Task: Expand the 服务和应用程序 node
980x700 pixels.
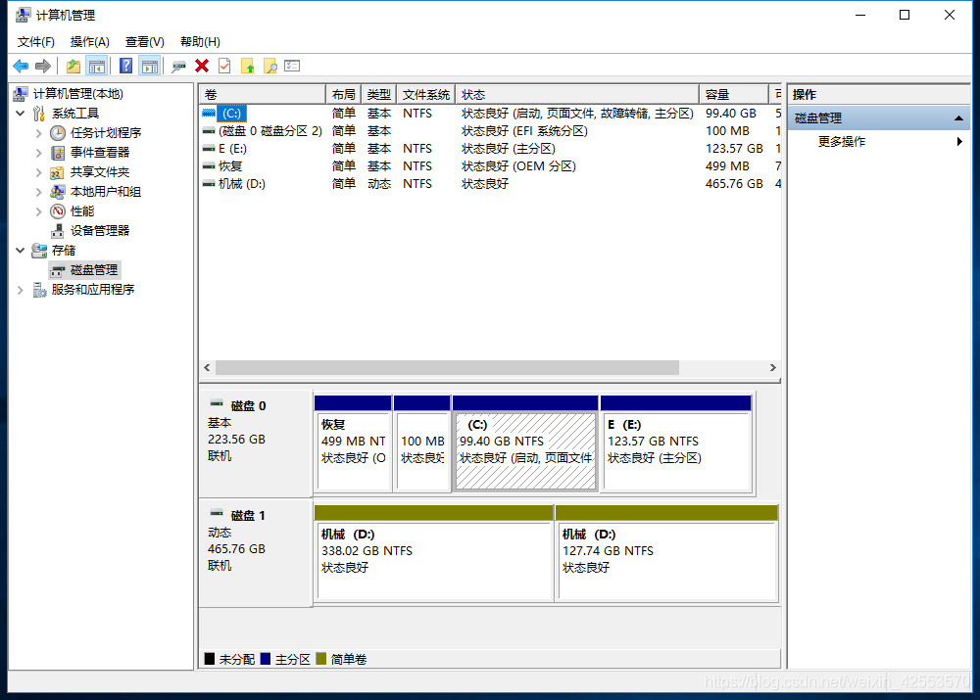Action: point(21,290)
